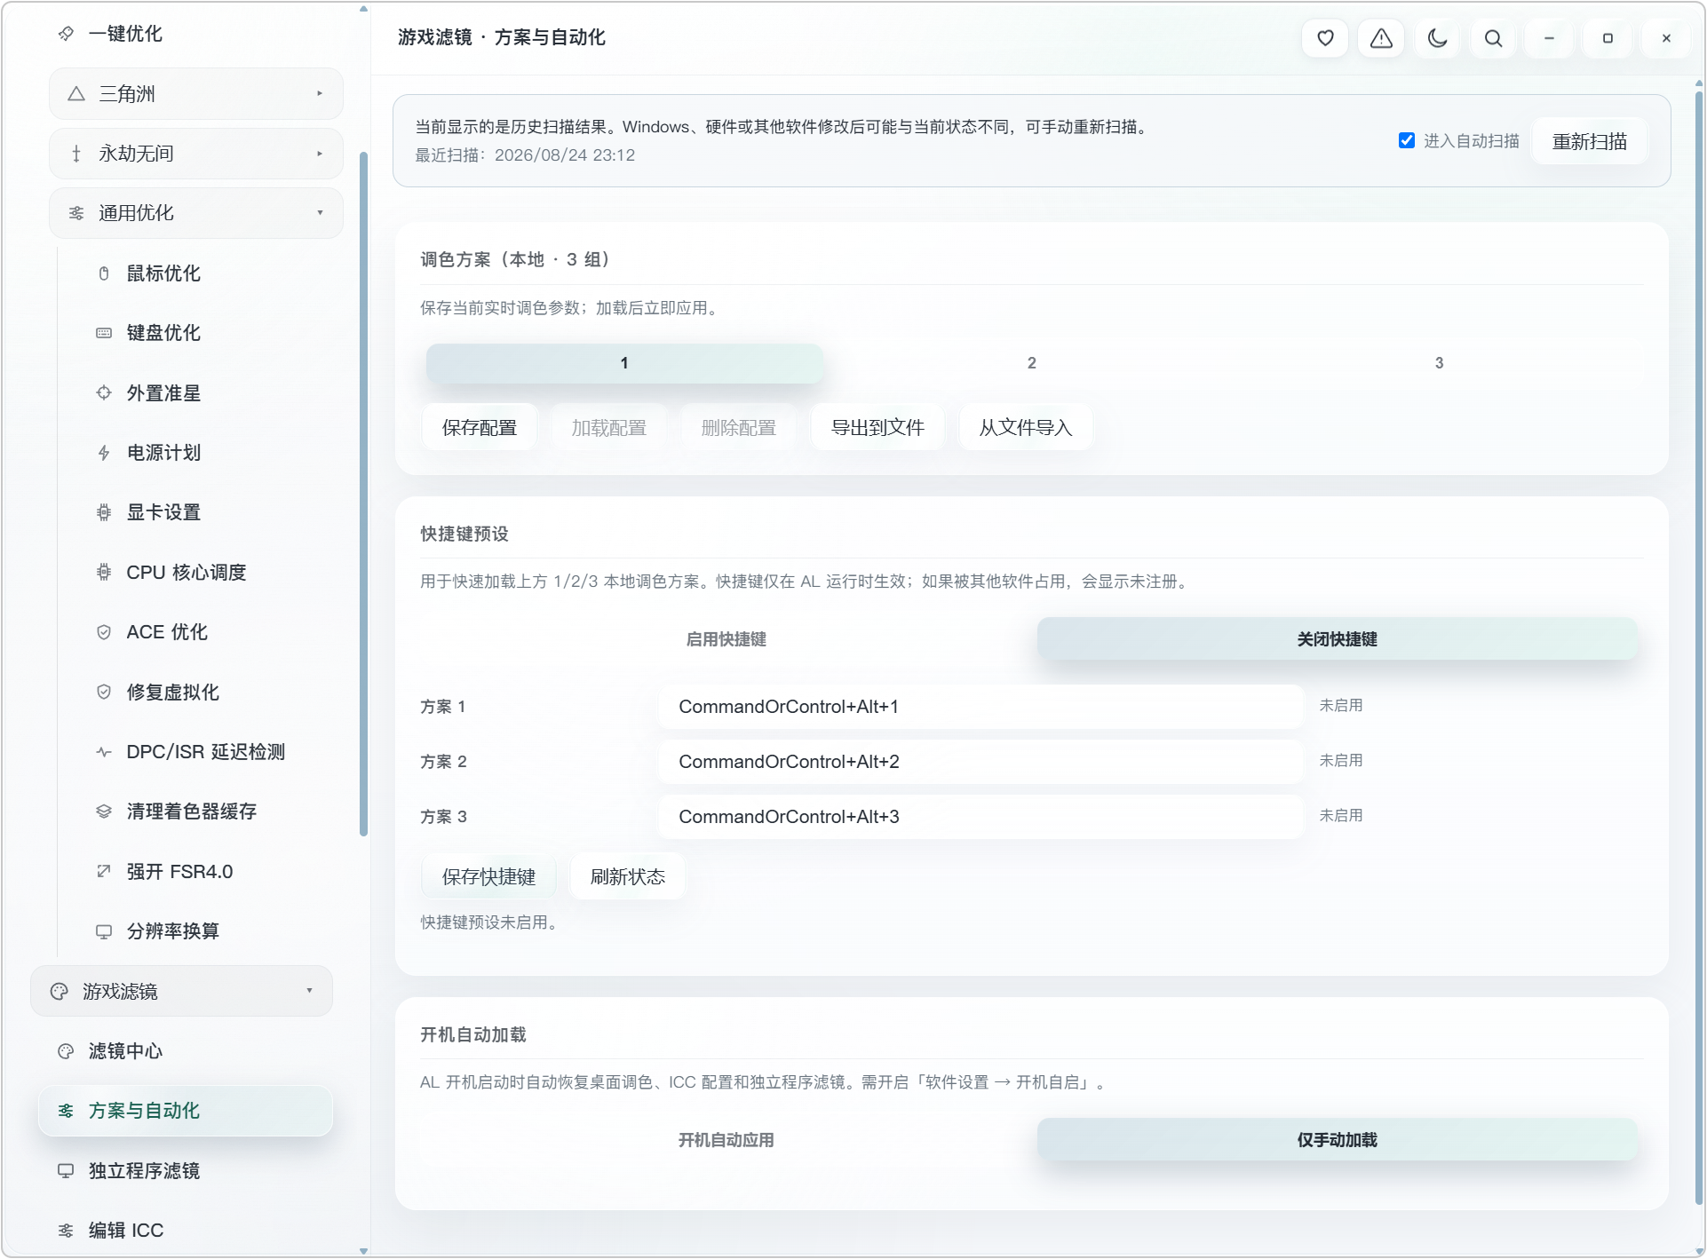
Task: Expand the 永劫无间 section arrow
Action: [x=320, y=154]
